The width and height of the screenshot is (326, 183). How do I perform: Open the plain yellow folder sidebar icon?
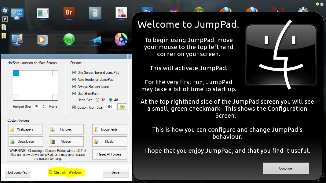[4, 36]
